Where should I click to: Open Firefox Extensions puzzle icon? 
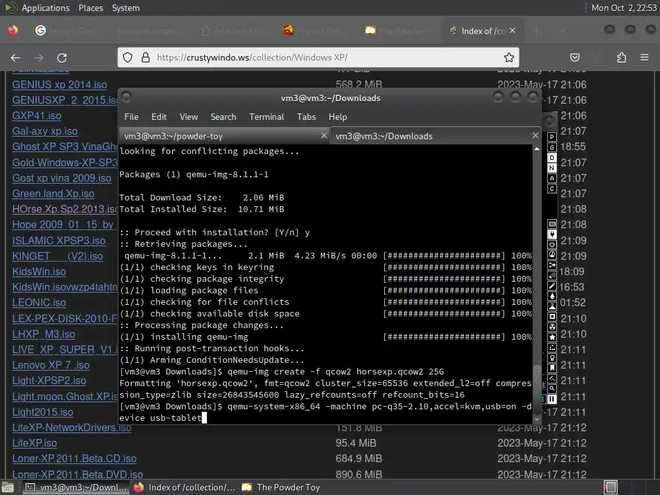point(621,57)
